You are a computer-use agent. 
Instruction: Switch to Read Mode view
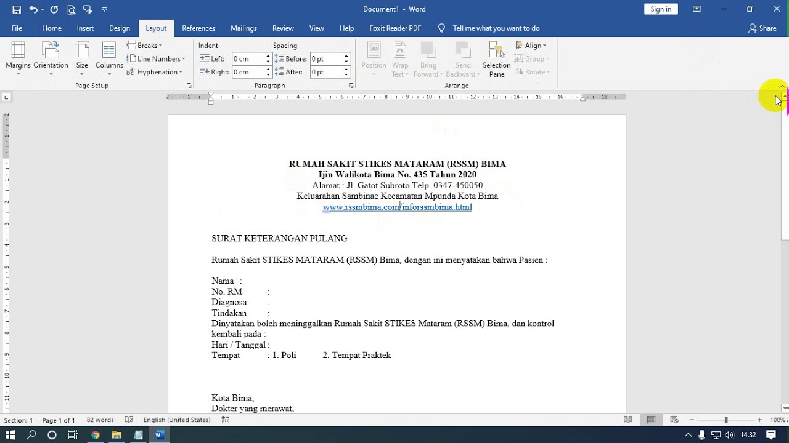[628, 420]
